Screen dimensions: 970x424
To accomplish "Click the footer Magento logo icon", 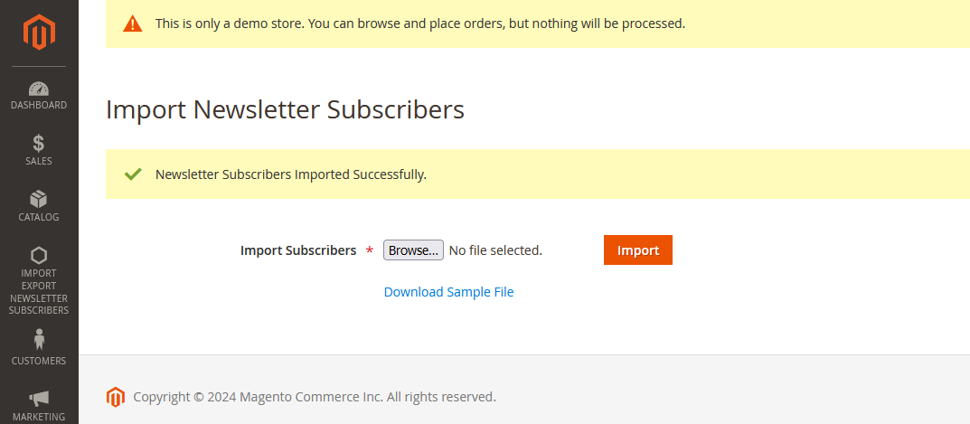I will click(x=115, y=397).
